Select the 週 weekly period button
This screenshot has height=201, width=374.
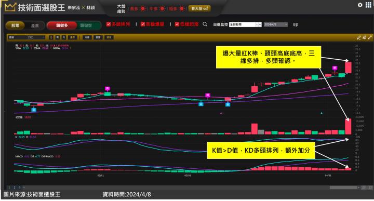(x=58, y=37)
